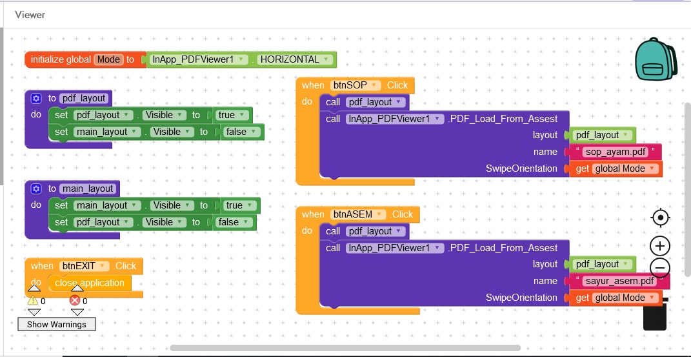Toggle the false value for pdf_layout Visible

(235, 222)
